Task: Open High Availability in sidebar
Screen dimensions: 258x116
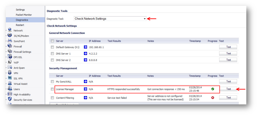Action: tap(24, 94)
